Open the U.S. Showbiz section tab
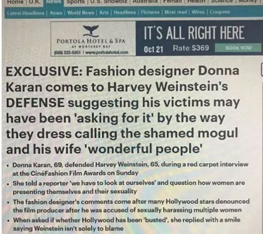Screen dimensions: 263x234 coord(109,1)
